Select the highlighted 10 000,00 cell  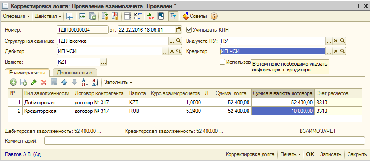click(x=283, y=111)
